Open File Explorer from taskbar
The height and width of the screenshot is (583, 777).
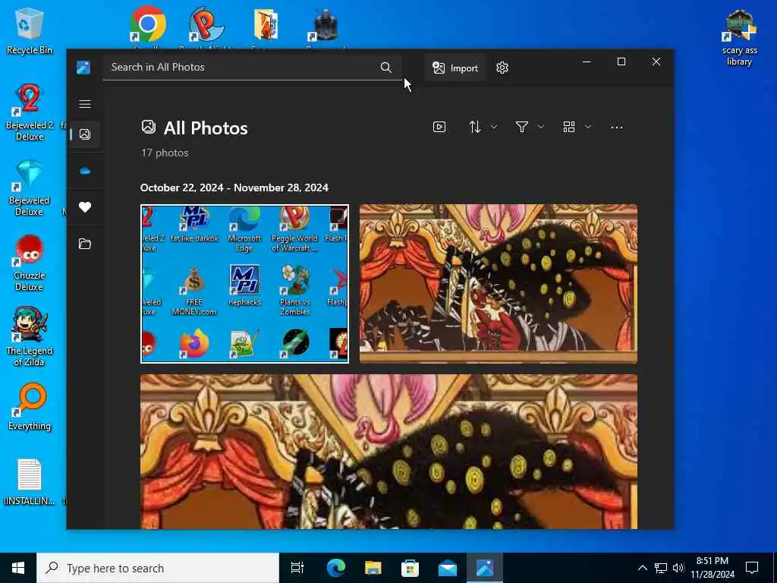[373, 568]
